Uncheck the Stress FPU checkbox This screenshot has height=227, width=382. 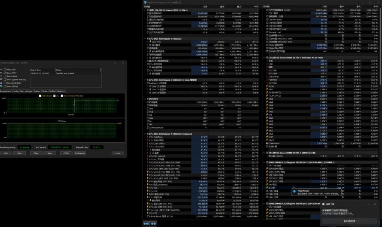pyautogui.click(x=5, y=73)
